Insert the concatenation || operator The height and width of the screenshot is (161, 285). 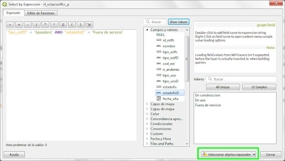point(63,24)
